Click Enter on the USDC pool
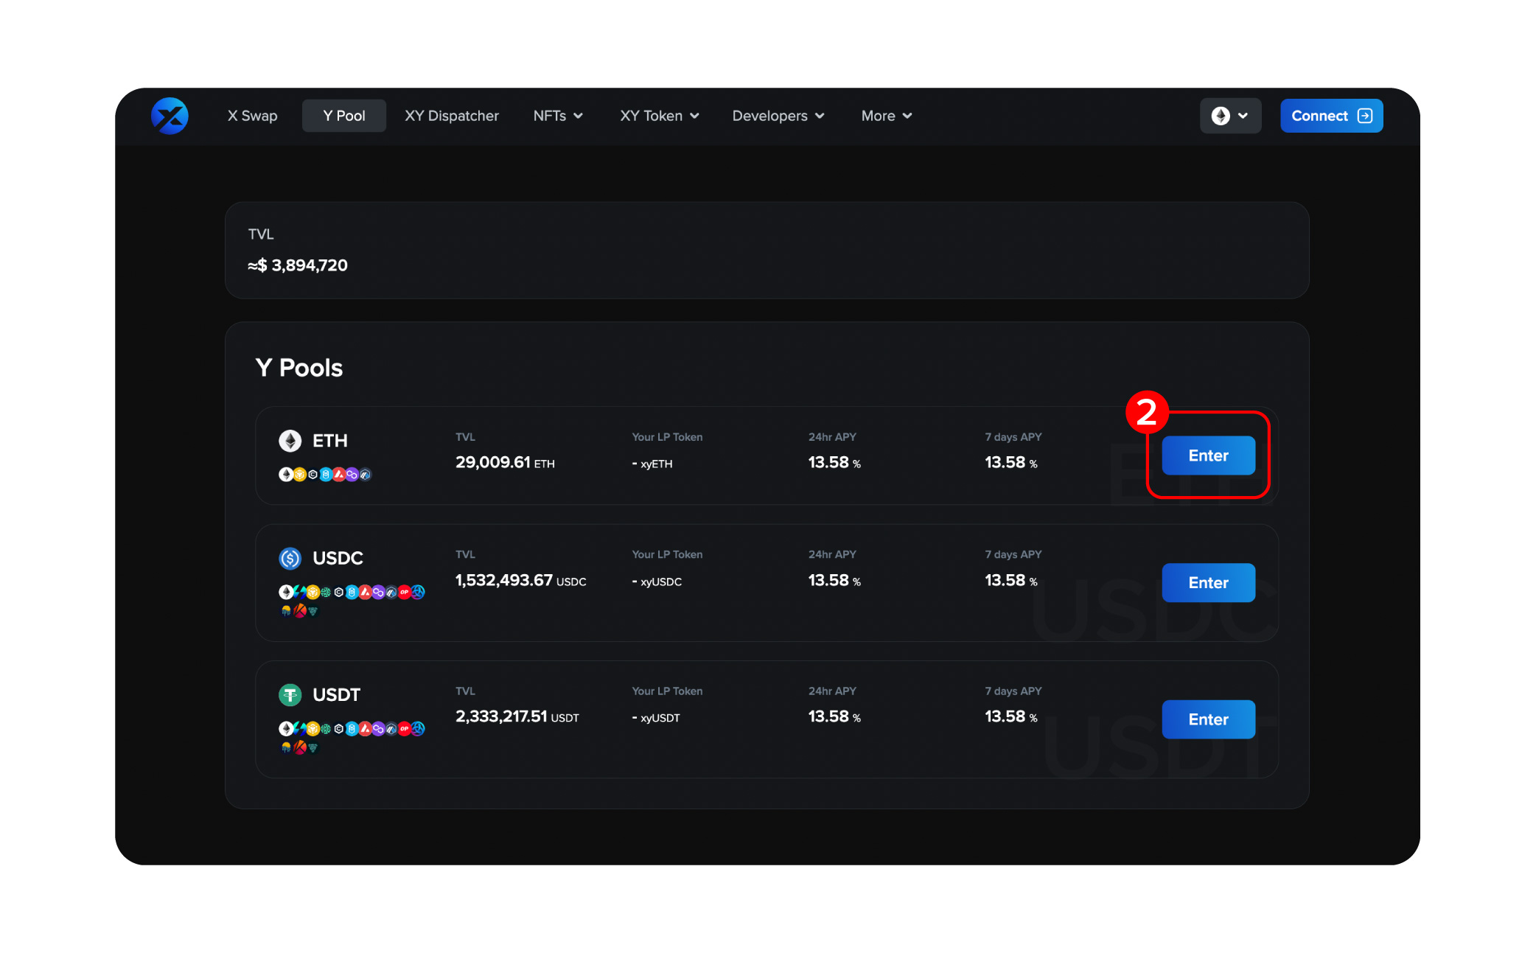The image size is (1536, 953). point(1208,582)
